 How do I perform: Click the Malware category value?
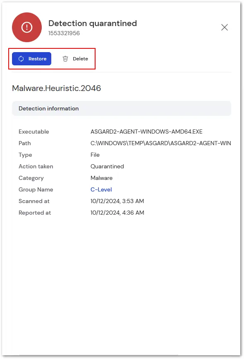coord(102,178)
